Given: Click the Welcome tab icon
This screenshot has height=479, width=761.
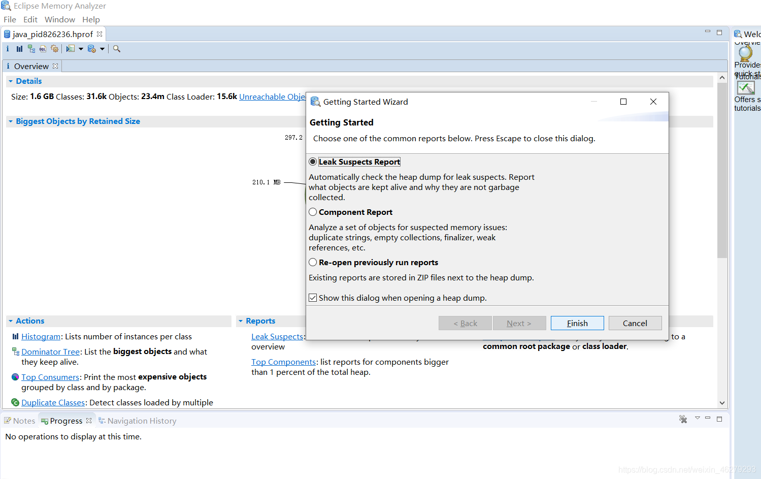Looking at the screenshot, I should point(738,34).
